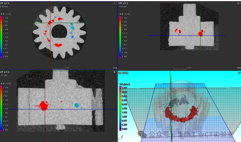Viewport: 241px width, 142px height.
Task: Click legend value 0.000 in gear cross-section view
Action: [x=6, y=56]
